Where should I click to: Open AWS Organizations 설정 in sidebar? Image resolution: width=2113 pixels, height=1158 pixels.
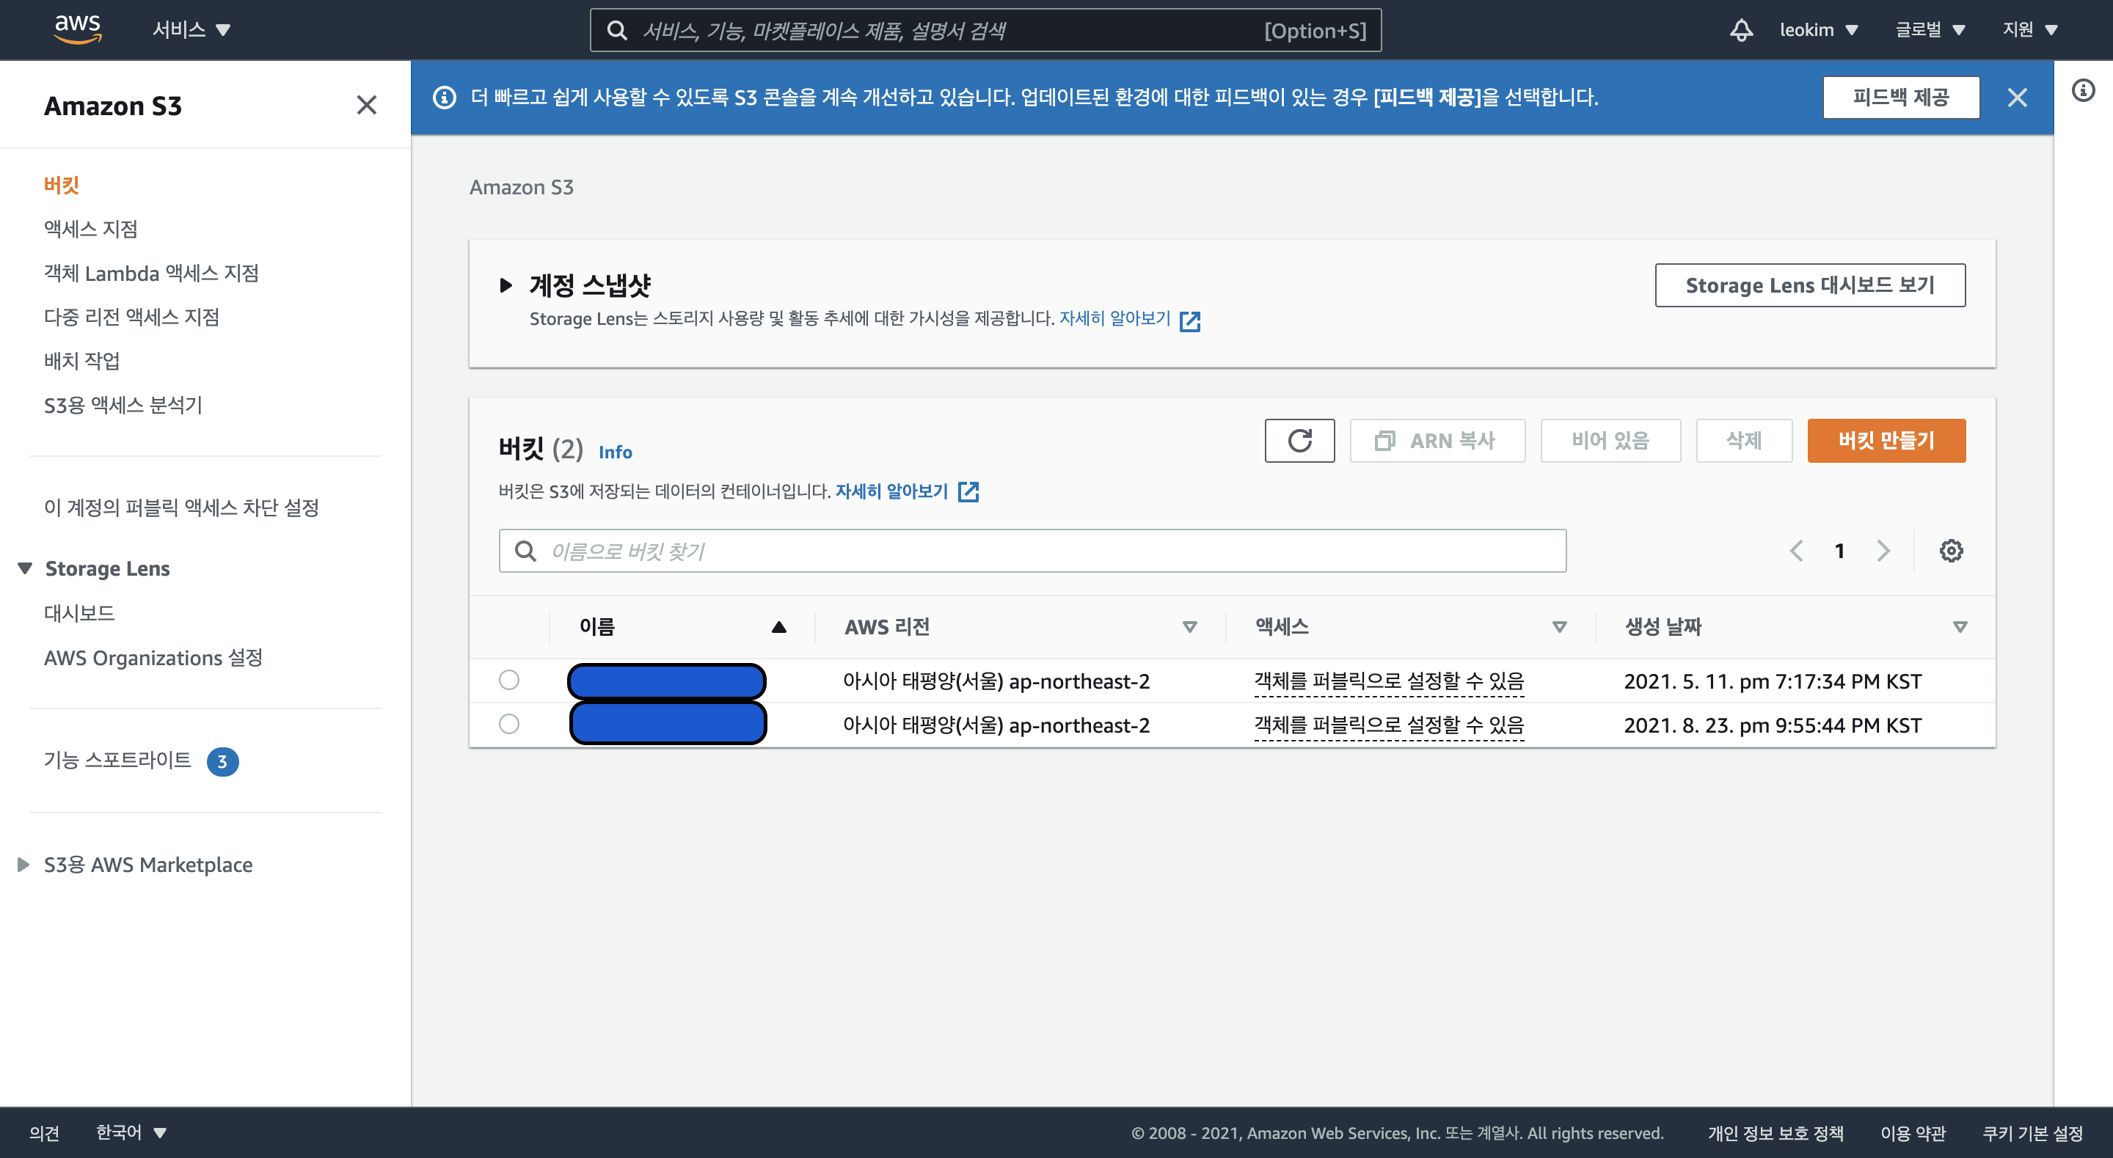pyautogui.click(x=153, y=658)
